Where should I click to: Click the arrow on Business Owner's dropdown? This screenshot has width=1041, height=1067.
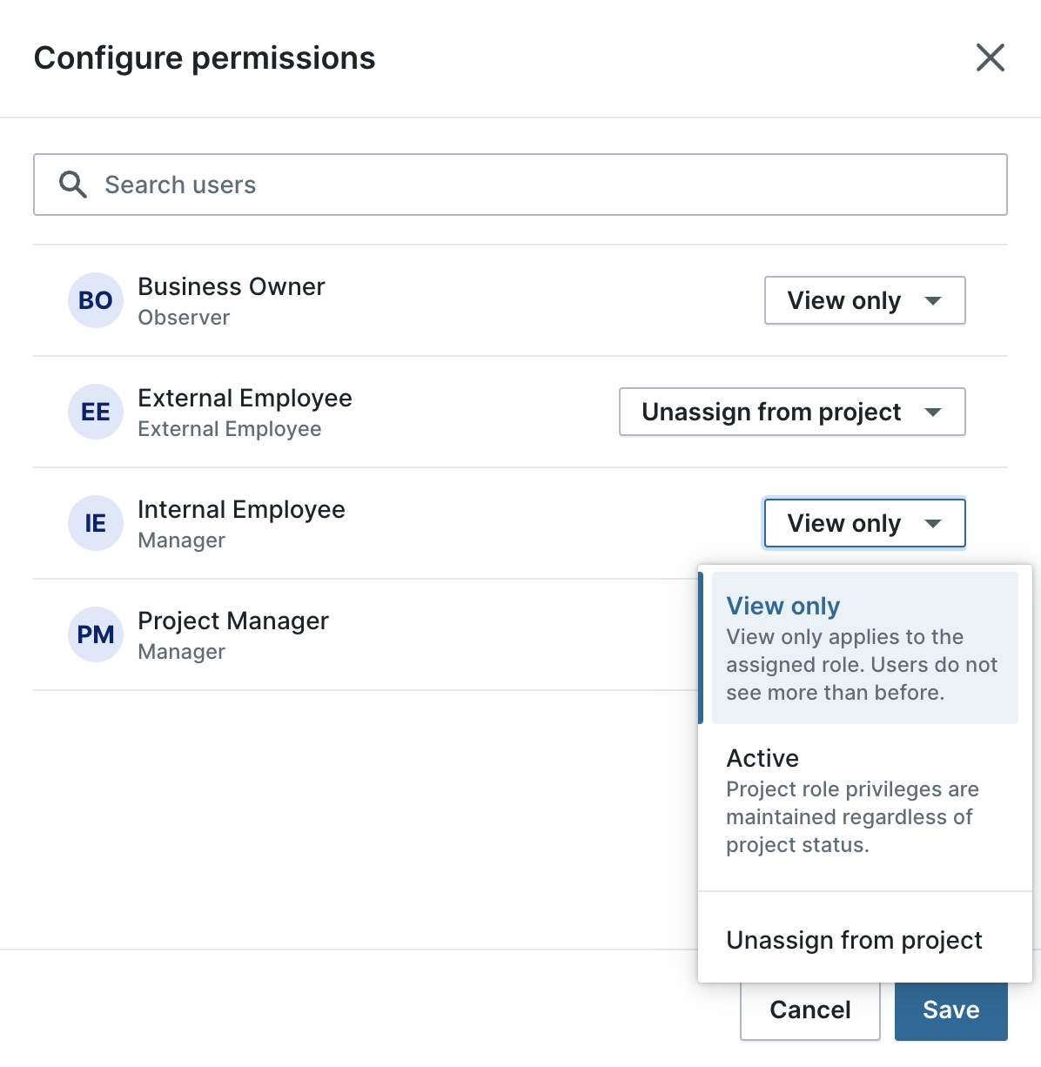[x=933, y=301]
